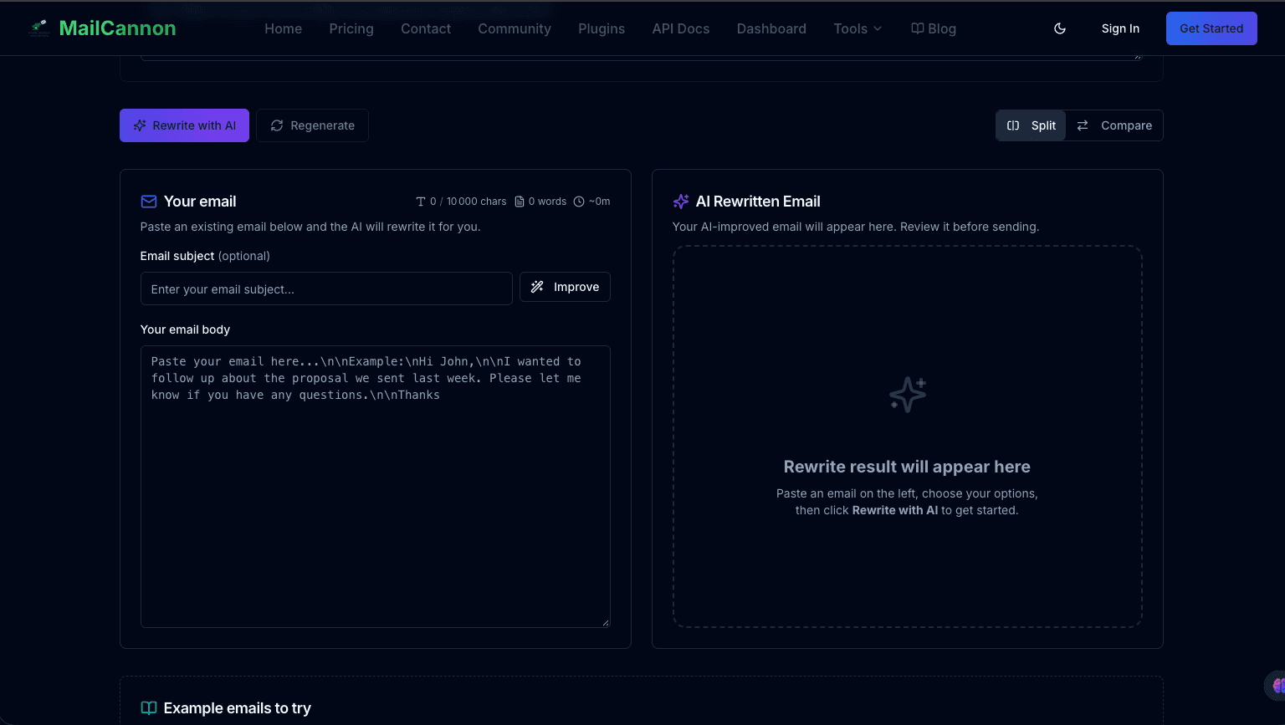Click the 'Example emails to try' heading
Viewport: 1285px width, 725px height.
coord(238,708)
